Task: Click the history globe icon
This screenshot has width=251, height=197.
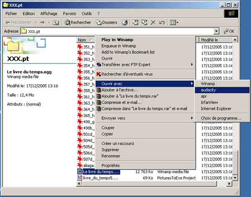Action: point(125,23)
